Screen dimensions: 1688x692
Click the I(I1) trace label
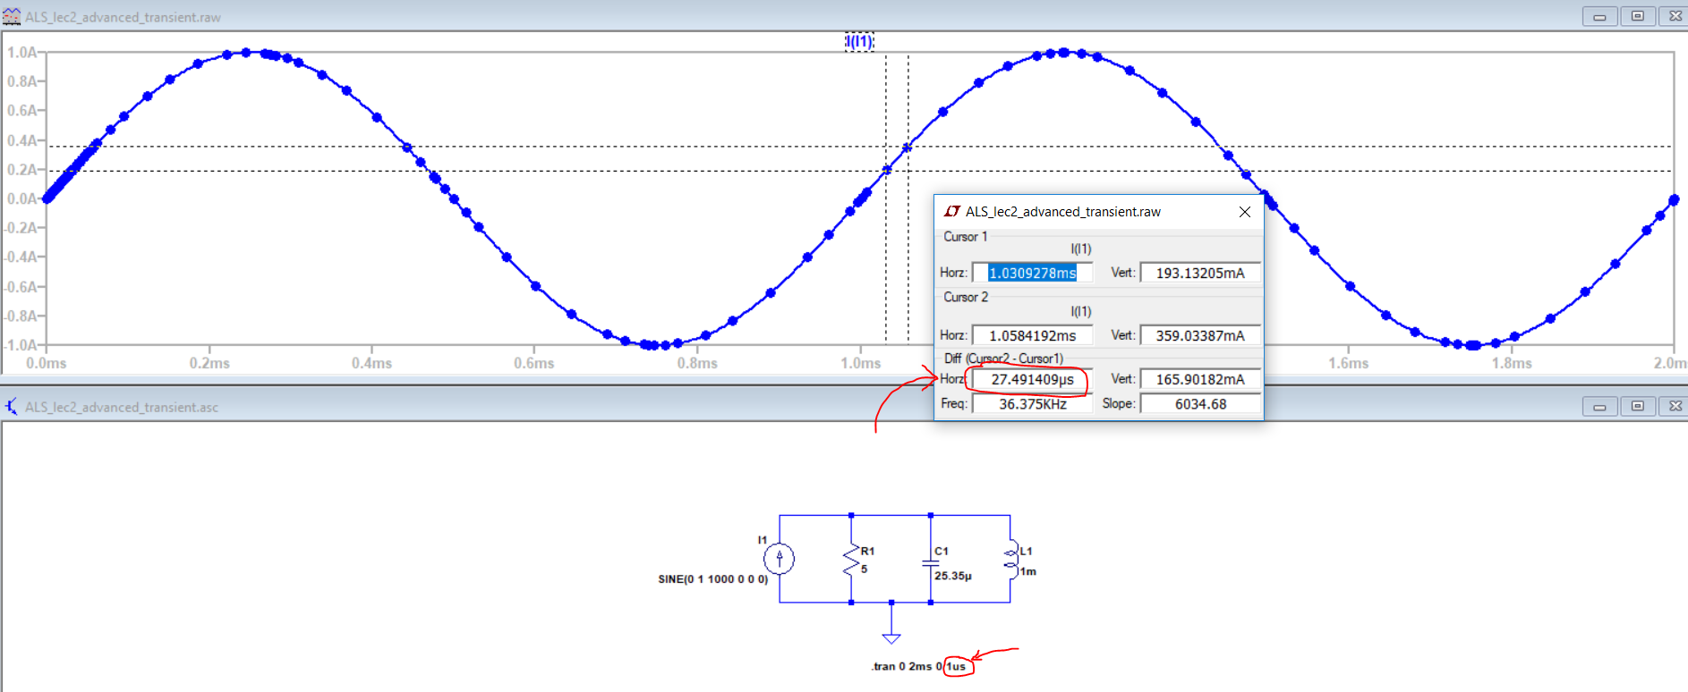[x=859, y=41]
